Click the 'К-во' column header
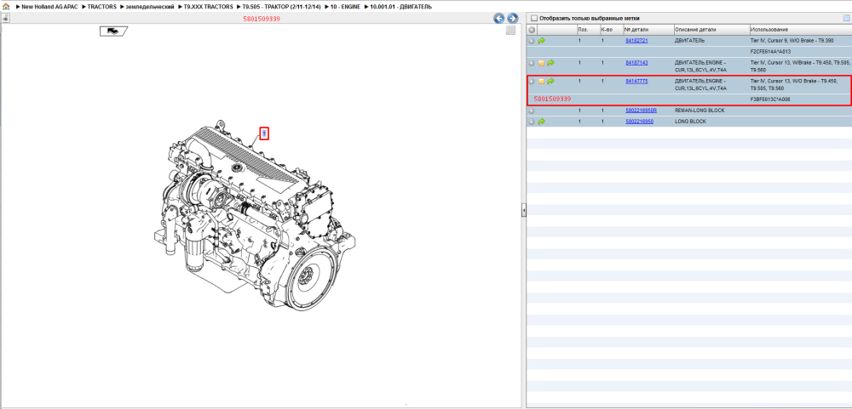The width and height of the screenshot is (852, 409). [611, 30]
